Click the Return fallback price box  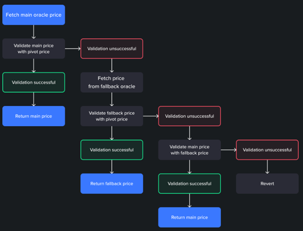(112, 184)
